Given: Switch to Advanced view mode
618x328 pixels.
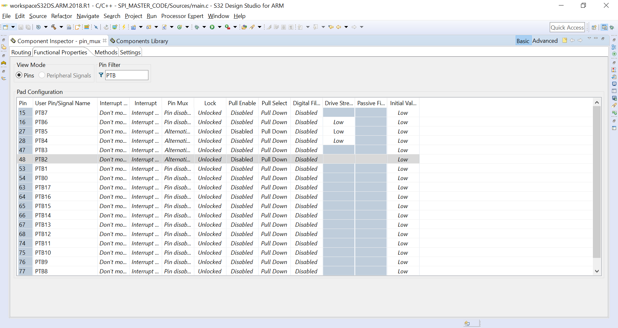Looking at the screenshot, I should [545, 41].
